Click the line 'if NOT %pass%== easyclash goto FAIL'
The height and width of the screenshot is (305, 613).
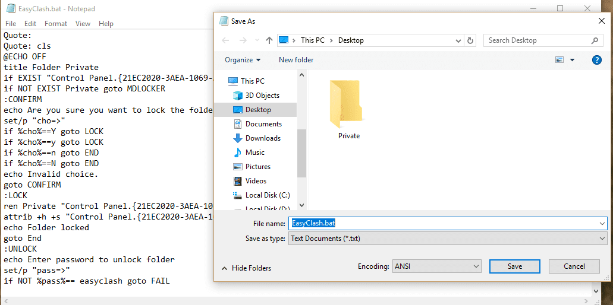87,281
